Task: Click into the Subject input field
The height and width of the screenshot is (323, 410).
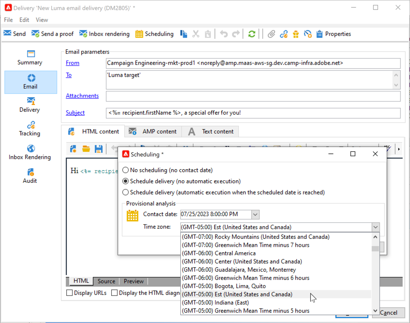Action: [253, 113]
